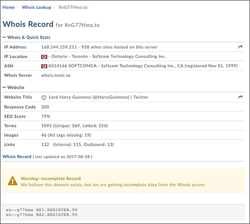Click the NS1.REGISTER.TO raw record line
This screenshot has width=250, height=224.
coord(42,209)
